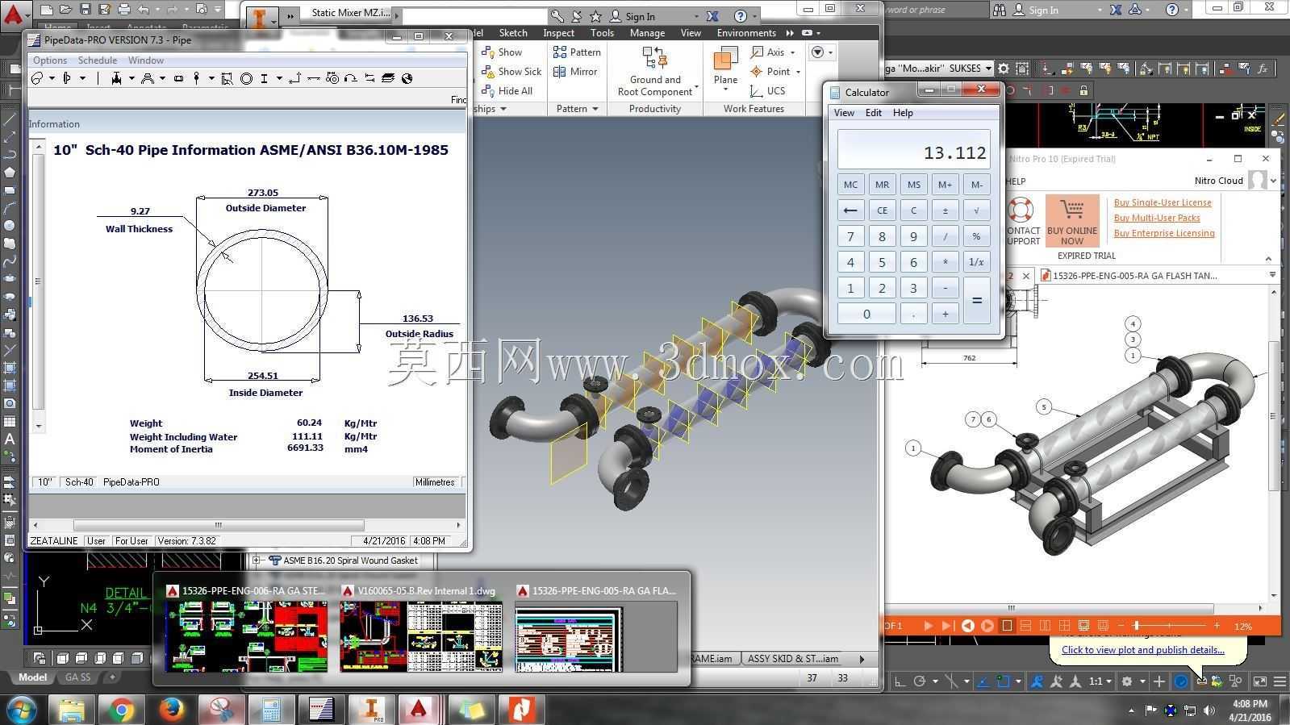
Task: Click the pipe circle icon in PipeData-PRO toolbar
Action: 246,78
